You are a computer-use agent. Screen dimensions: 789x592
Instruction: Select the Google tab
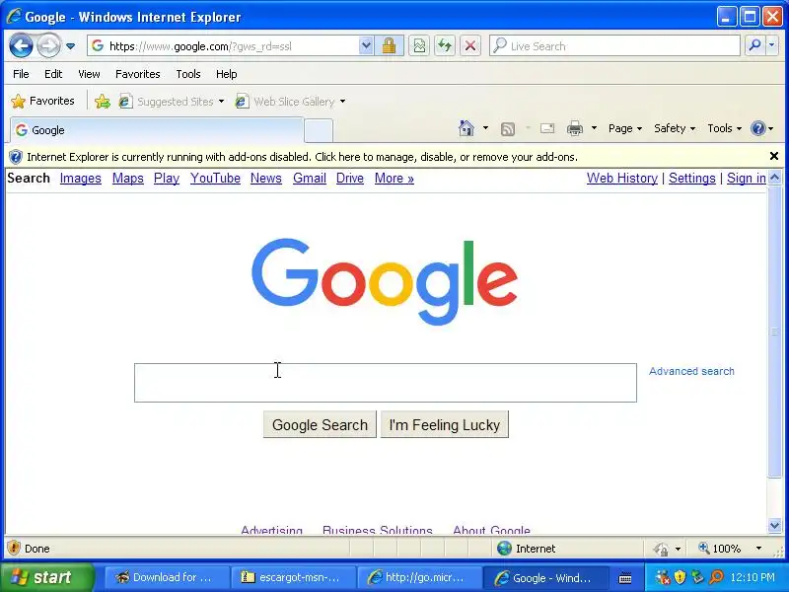[157, 130]
